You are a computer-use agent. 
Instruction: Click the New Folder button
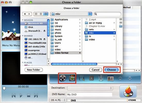34,70
